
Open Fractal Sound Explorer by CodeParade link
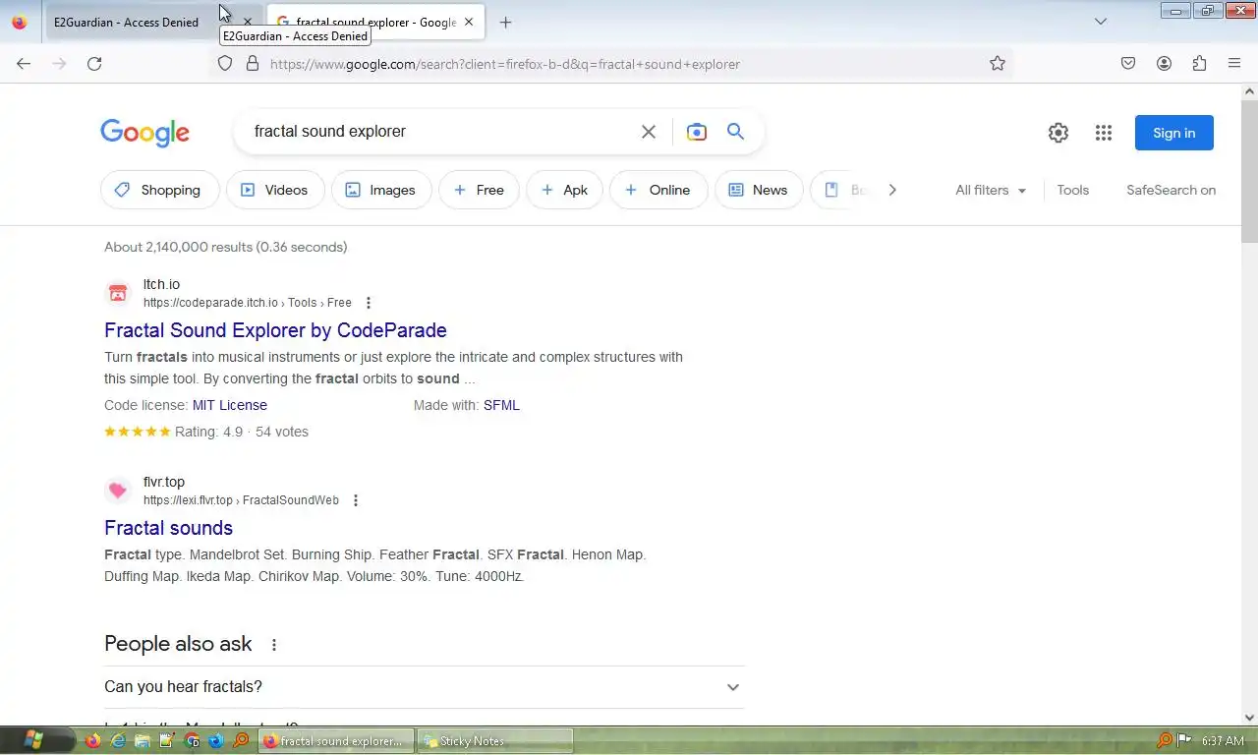(x=275, y=330)
